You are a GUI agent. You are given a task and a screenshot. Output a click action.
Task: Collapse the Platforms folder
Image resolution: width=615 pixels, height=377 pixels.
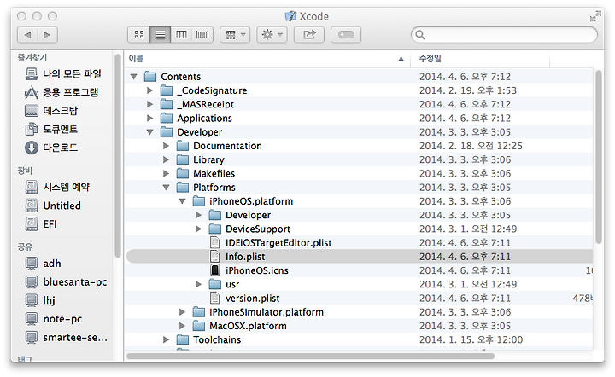click(166, 188)
